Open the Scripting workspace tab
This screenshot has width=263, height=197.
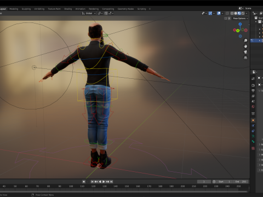pos(141,9)
